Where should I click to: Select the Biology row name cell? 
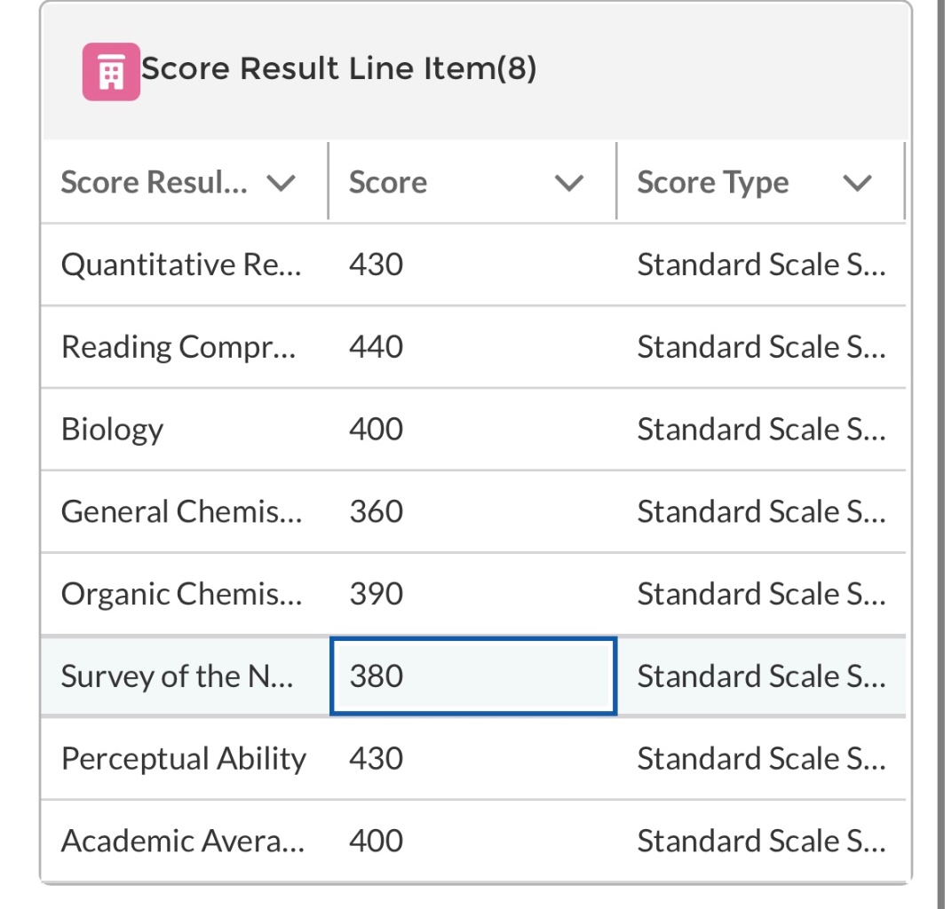pyautogui.click(x=185, y=430)
